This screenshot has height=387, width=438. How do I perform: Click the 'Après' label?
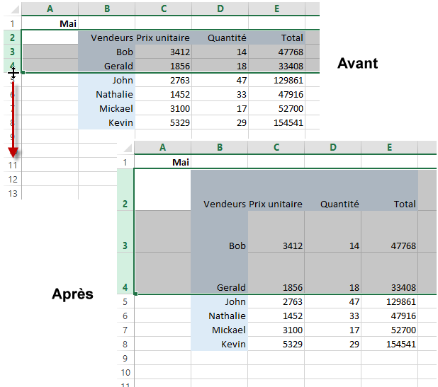coord(73,294)
